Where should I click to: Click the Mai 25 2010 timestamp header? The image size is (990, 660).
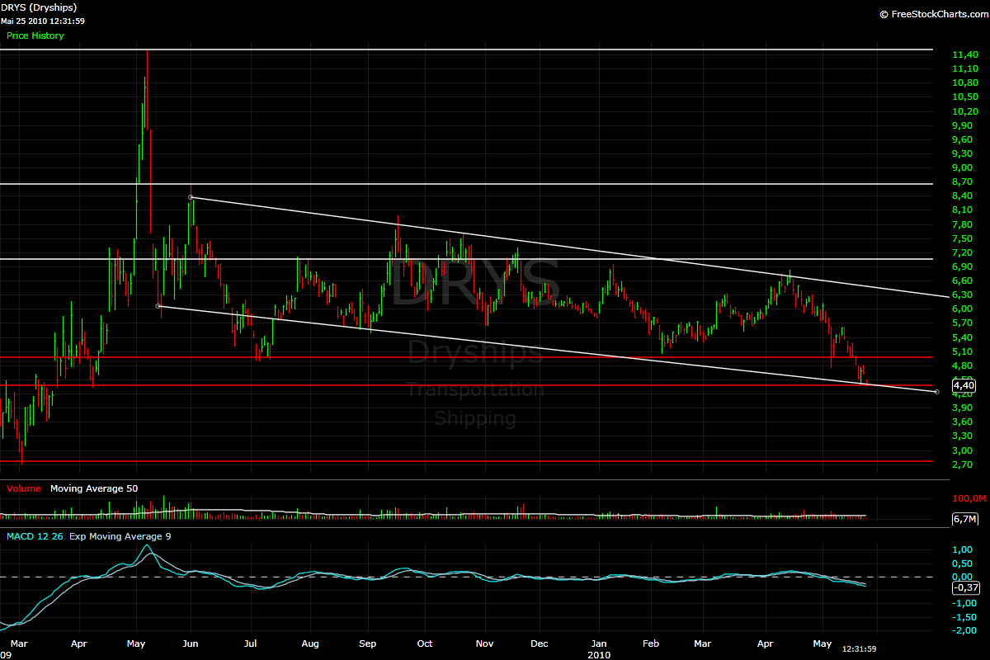click(x=42, y=21)
